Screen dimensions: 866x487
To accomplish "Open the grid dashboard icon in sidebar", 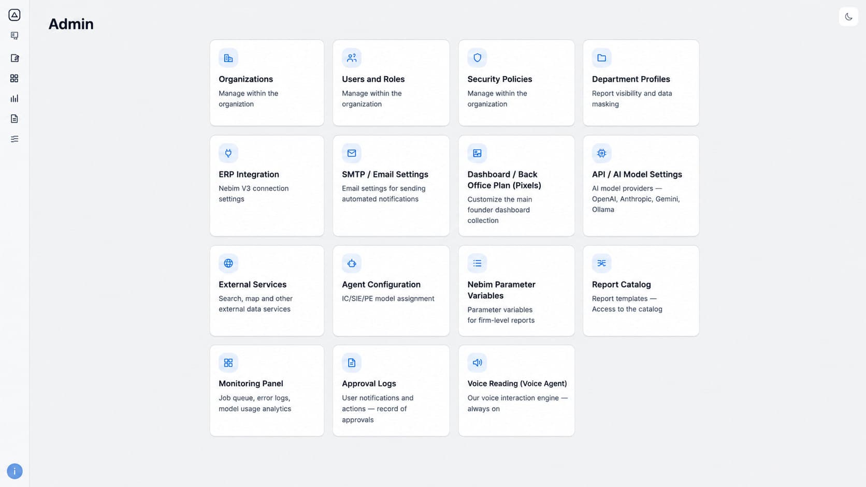I will coord(15,78).
